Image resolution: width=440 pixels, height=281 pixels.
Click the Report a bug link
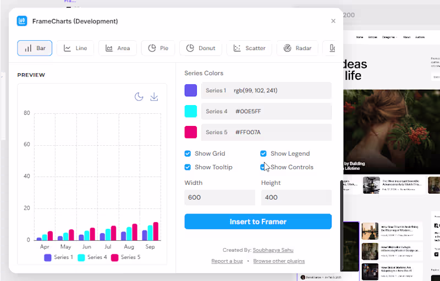[227, 261]
